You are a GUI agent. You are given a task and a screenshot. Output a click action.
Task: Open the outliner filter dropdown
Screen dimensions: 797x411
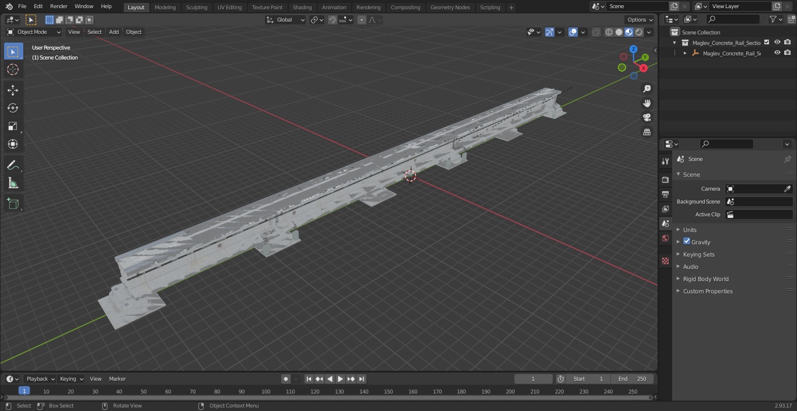[x=775, y=19]
